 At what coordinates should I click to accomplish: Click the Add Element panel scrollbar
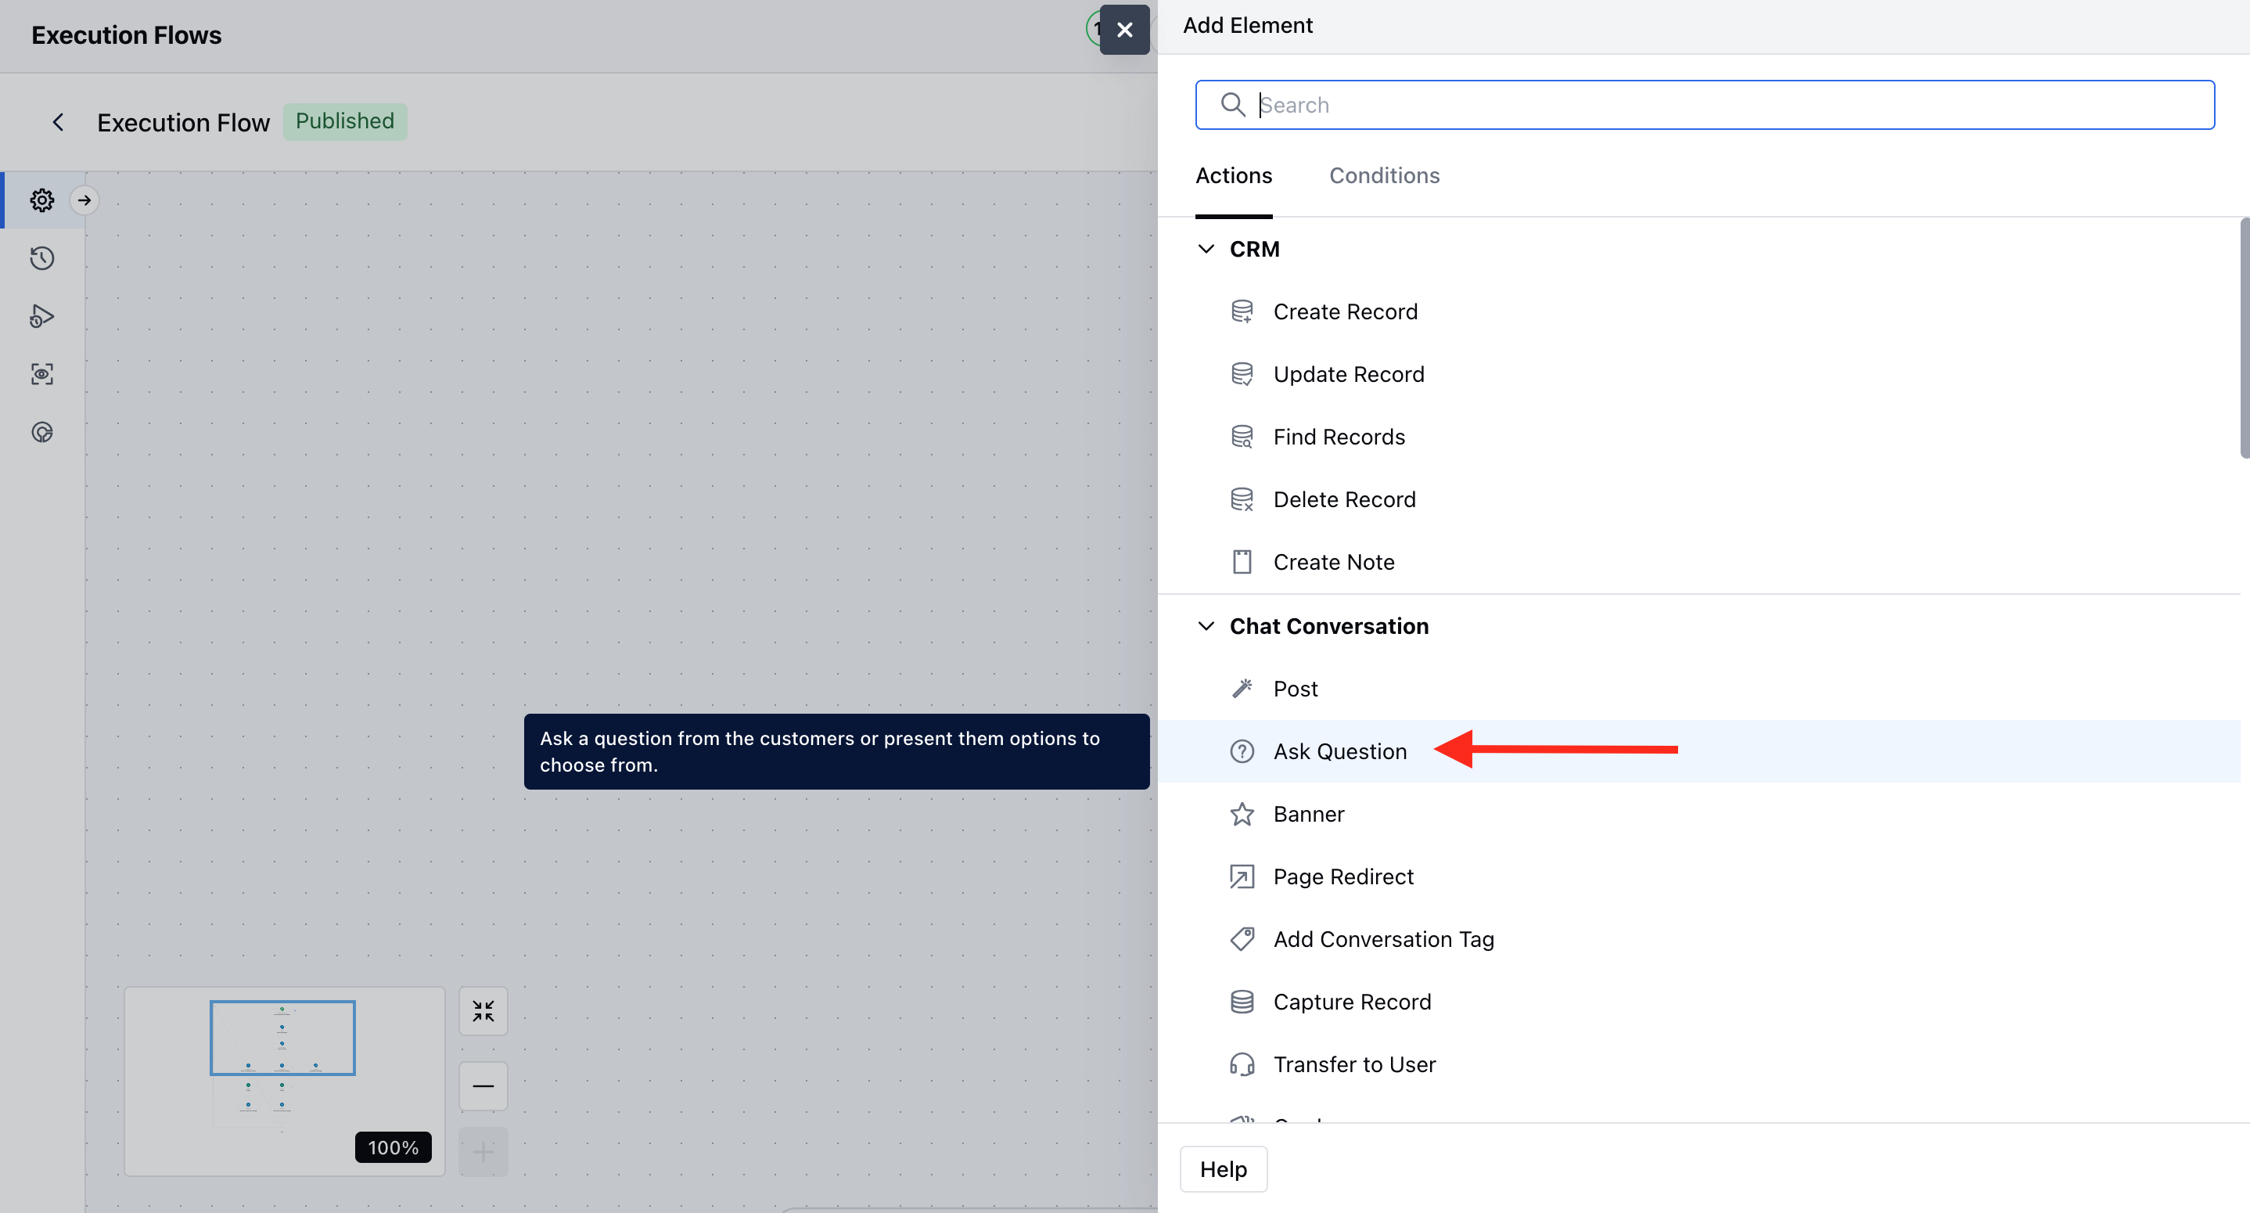(2244, 339)
